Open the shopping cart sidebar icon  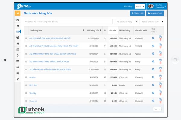pyautogui.click(x=18, y=26)
